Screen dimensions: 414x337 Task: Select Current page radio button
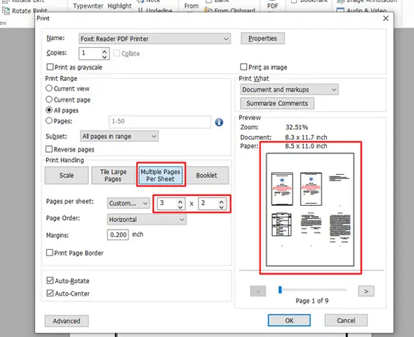pos(49,99)
